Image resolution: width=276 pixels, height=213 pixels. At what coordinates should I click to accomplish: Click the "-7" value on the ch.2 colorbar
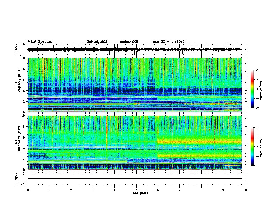click(257, 165)
